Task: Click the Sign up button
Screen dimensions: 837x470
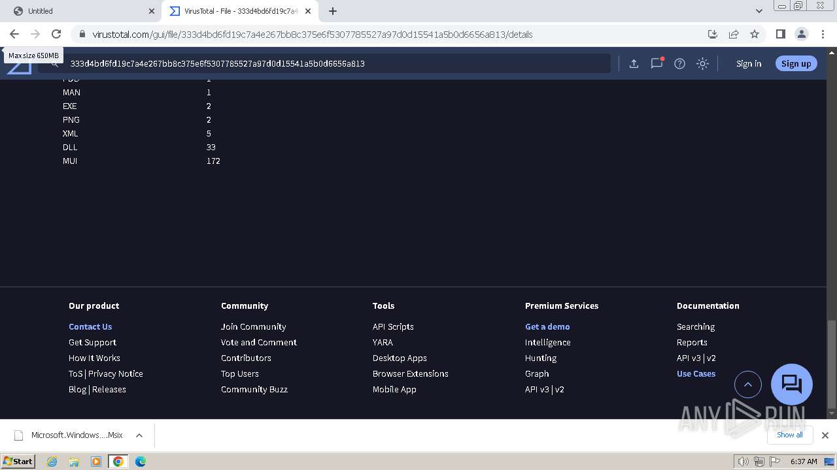Action: [796, 63]
